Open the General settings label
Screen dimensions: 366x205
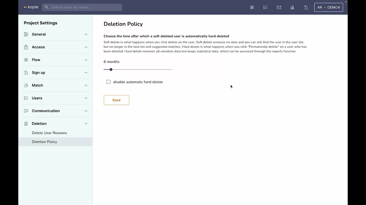(39, 34)
